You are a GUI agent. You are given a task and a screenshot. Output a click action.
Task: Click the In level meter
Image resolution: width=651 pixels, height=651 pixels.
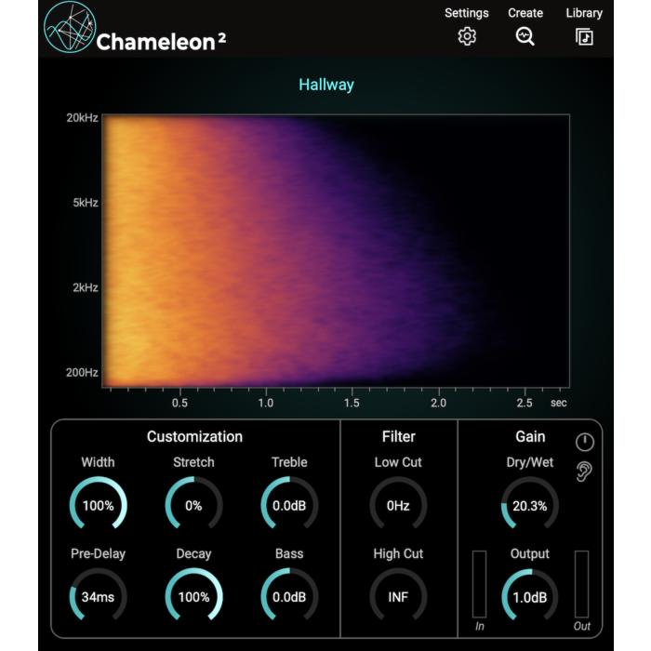[479, 584]
